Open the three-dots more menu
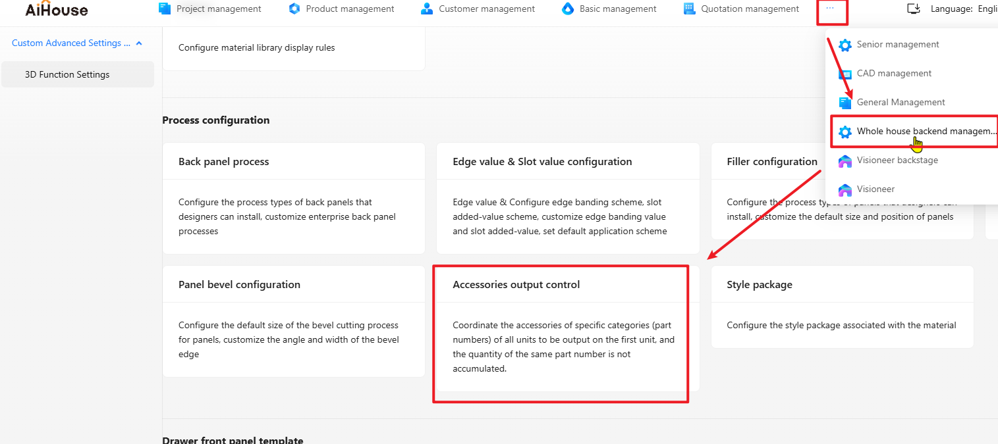The image size is (998, 444). [830, 9]
